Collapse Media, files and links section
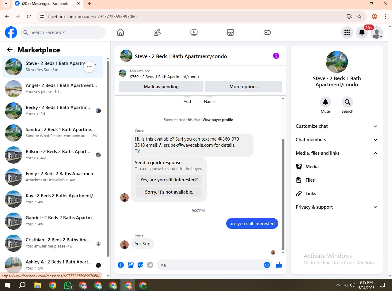Screen dimensions: 392x291 coord(337,153)
